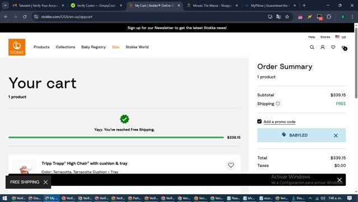
Task: Switch to the Mosaic Tile Mania tab
Action: (212, 6)
